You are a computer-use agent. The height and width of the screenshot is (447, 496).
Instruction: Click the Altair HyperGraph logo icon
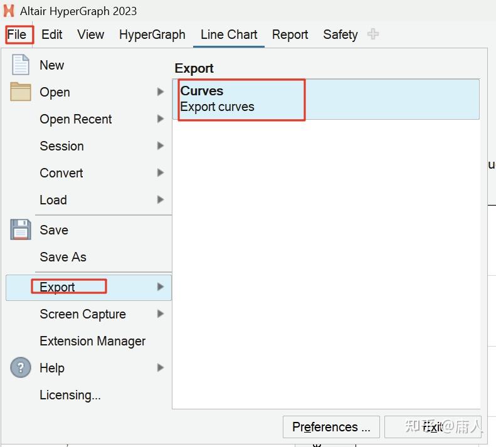click(x=9, y=11)
